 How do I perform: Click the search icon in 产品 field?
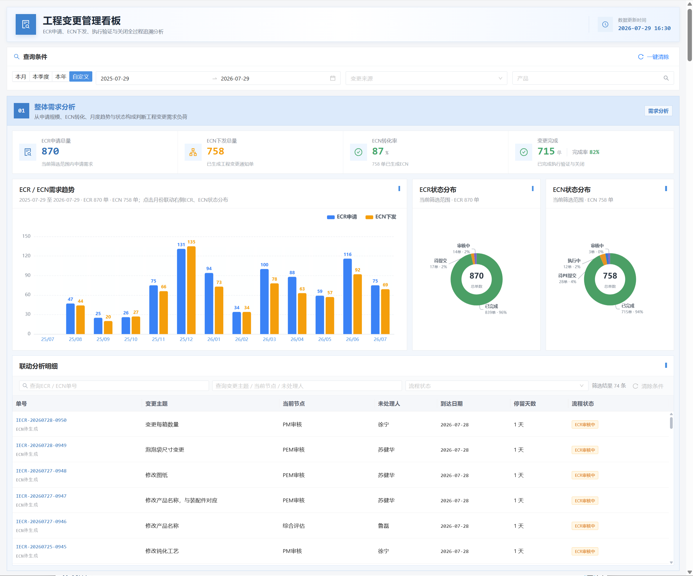[x=666, y=78]
